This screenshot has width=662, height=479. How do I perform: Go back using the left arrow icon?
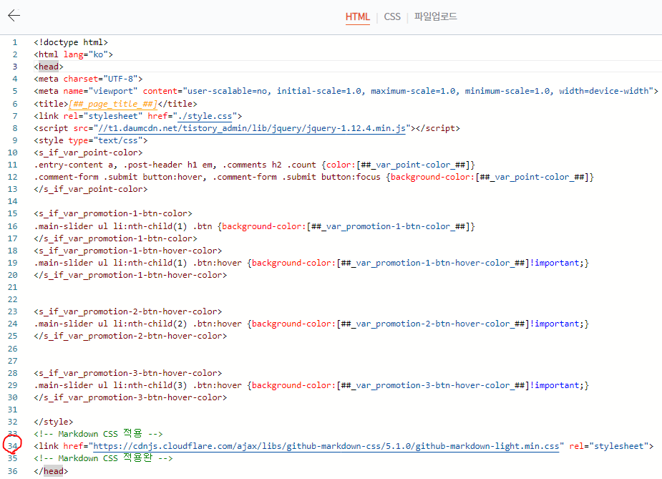click(14, 16)
